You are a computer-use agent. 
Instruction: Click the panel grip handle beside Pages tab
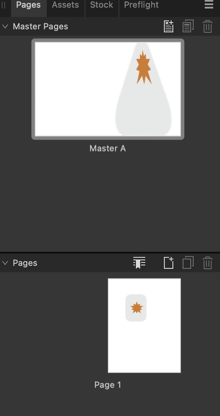click(4, 5)
